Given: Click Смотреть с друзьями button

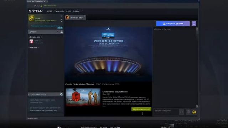Looking at the screenshot, I should pos(173,23).
